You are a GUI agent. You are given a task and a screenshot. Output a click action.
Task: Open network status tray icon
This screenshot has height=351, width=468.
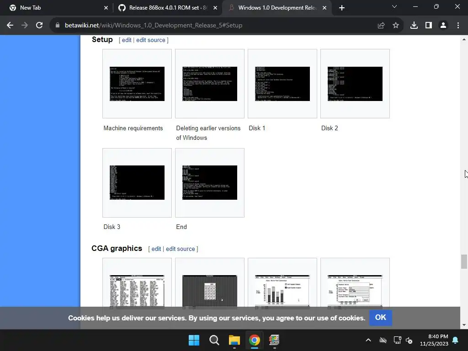click(397, 340)
